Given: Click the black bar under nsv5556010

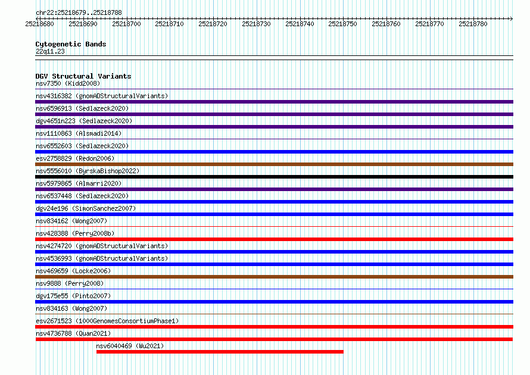Looking at the screenshot, I should click(x=274, y=177).
